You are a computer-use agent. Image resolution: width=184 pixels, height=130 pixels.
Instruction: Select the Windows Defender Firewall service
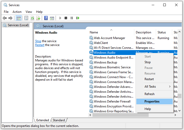[x=112, y=101]
